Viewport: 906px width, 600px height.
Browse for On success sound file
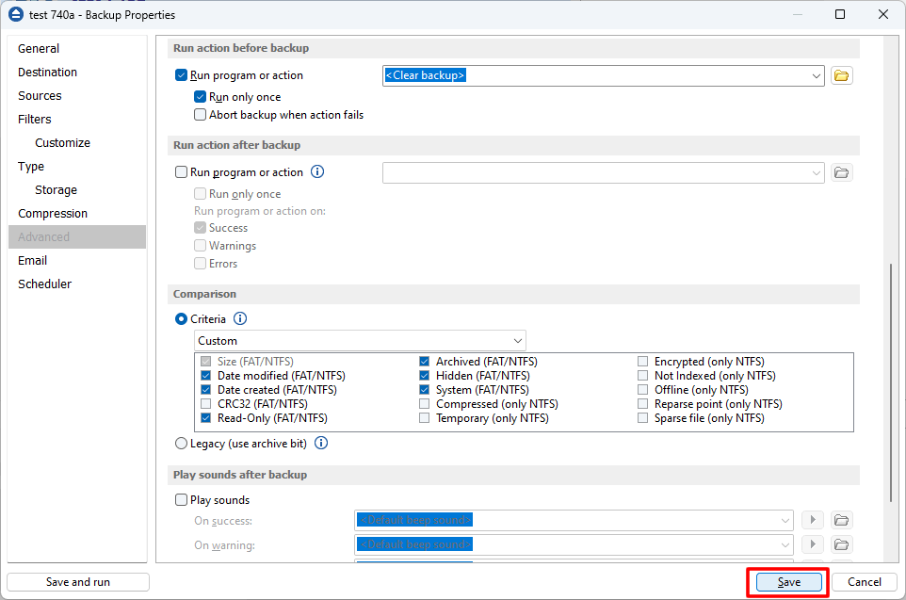(842, 520)
